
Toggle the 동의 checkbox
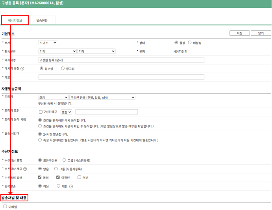(40, 177)
